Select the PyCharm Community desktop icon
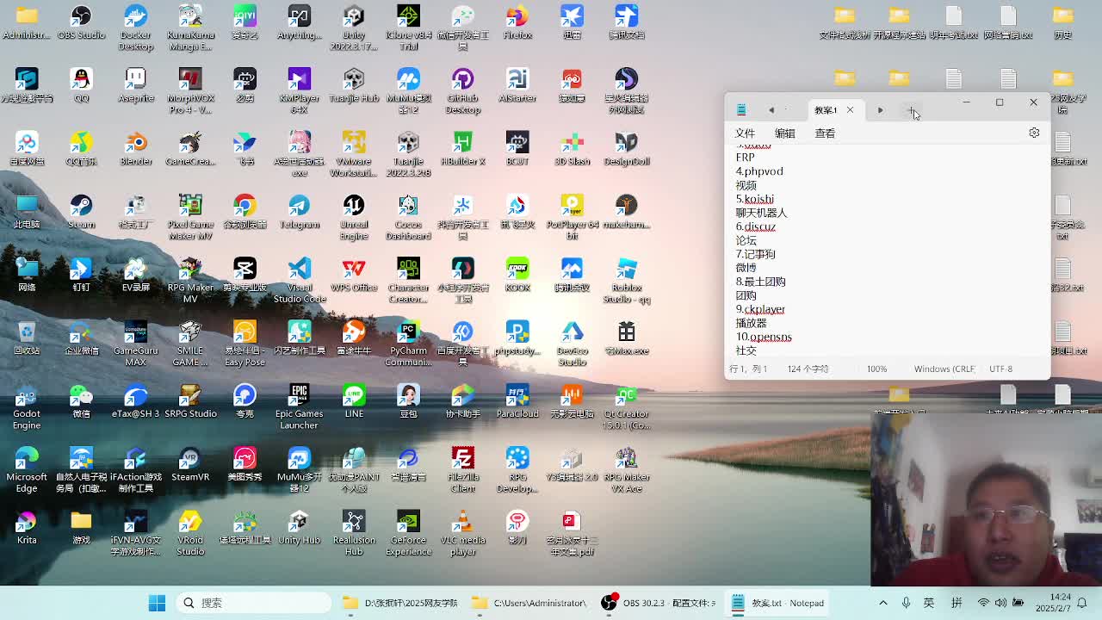The width and height of the screenshot is (1102, 620). coord(408,344)
